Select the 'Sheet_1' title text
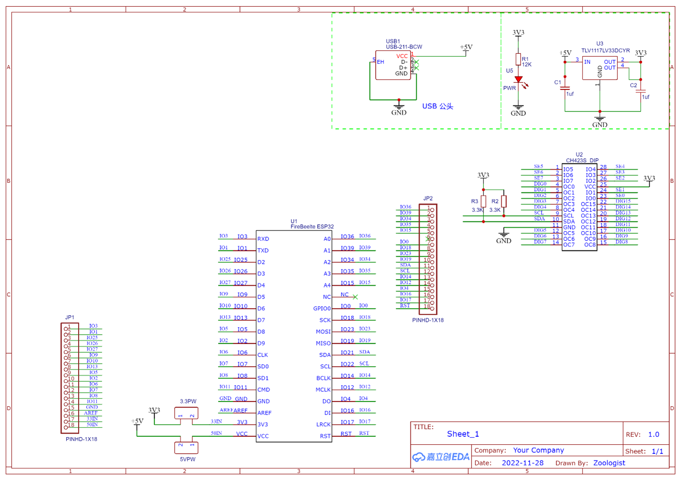Image resolution: width=681 pixels, height=480 pixels. (463, 434)
